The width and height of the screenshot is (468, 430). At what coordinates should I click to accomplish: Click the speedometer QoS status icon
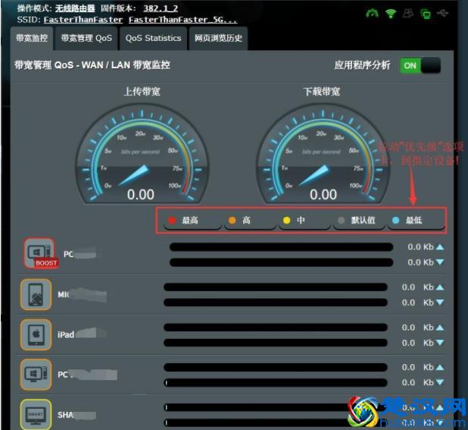click(x=372, y=13)
